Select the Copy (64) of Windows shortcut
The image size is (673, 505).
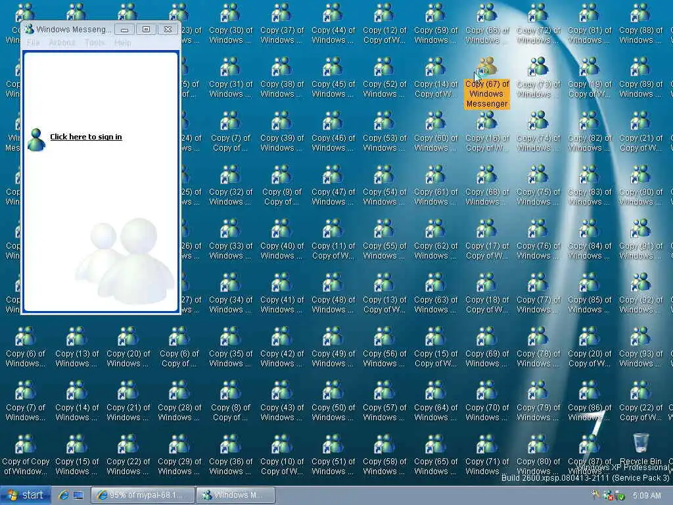point(436,400)
